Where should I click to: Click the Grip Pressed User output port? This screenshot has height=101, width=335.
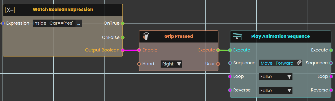tap(218, 64)
